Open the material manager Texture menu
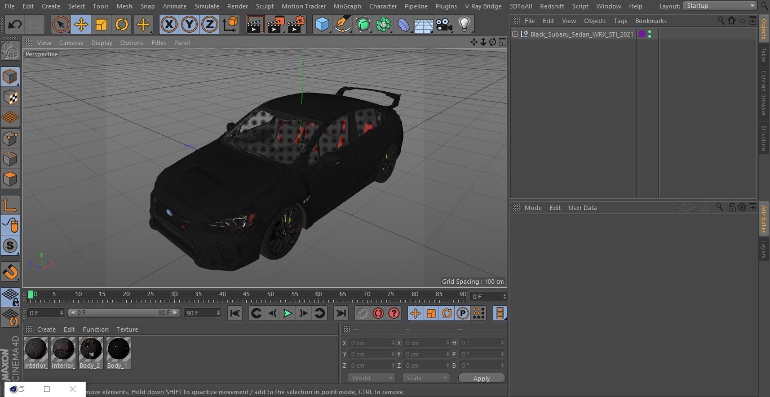Screen dimensions: 770x397 click(127, 329)
